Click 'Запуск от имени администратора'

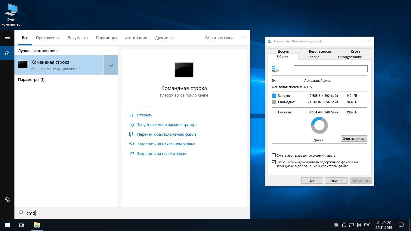coord(167,125)
